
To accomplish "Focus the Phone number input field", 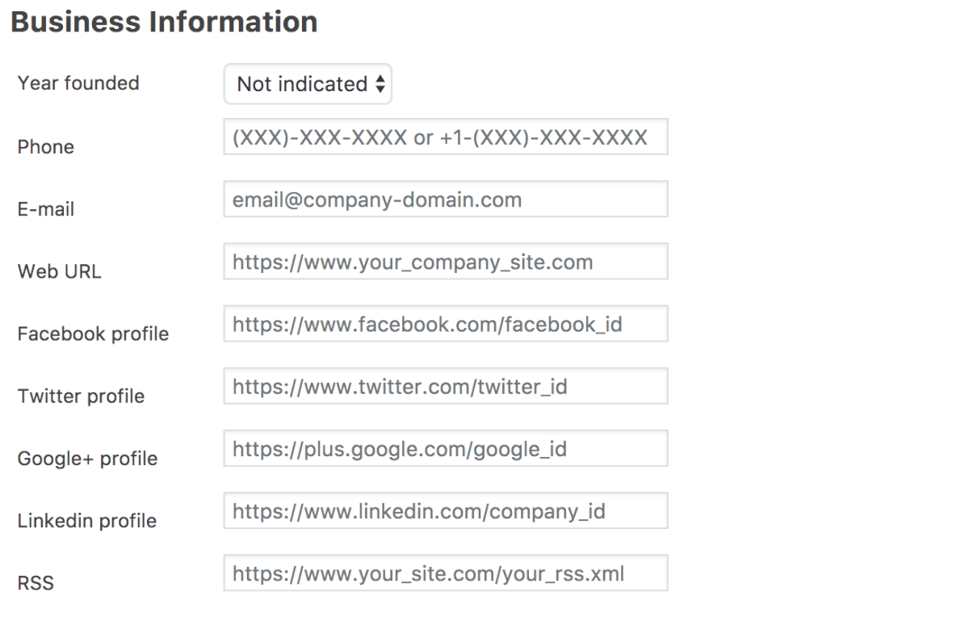I will coord(445,137).
